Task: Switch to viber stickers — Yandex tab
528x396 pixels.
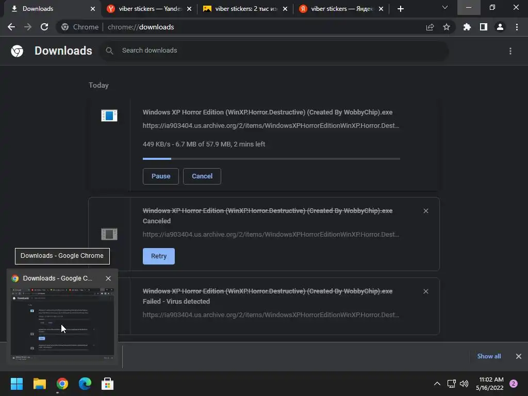Action: coord(148,9)
